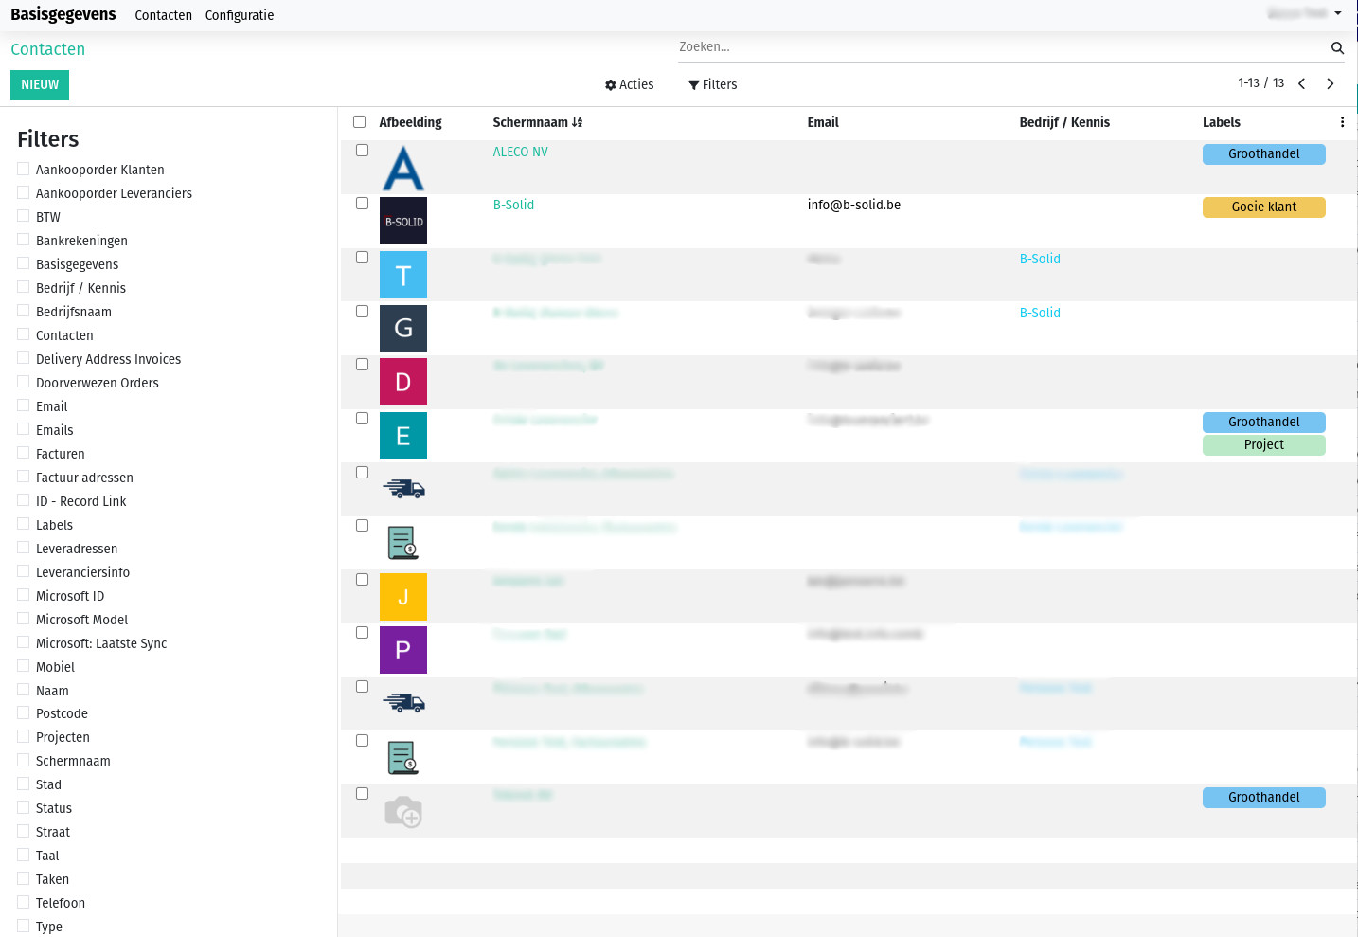Click the purple P avatar icon
1358x937 pixels.
pyautogui.click(x=403, y=650)
